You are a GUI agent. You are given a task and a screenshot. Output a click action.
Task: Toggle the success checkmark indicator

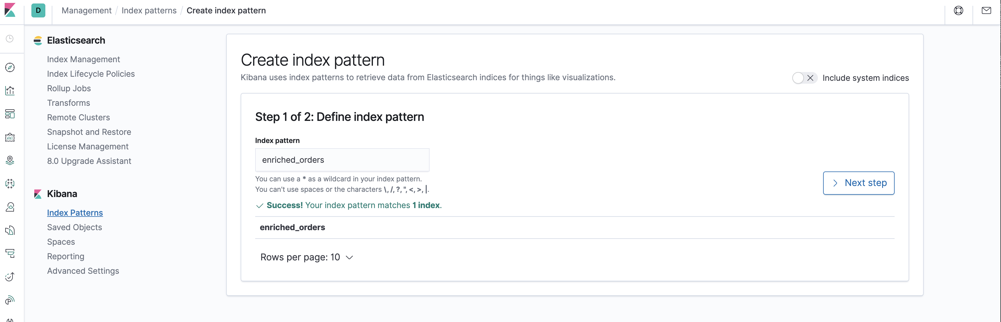point(259,205)
